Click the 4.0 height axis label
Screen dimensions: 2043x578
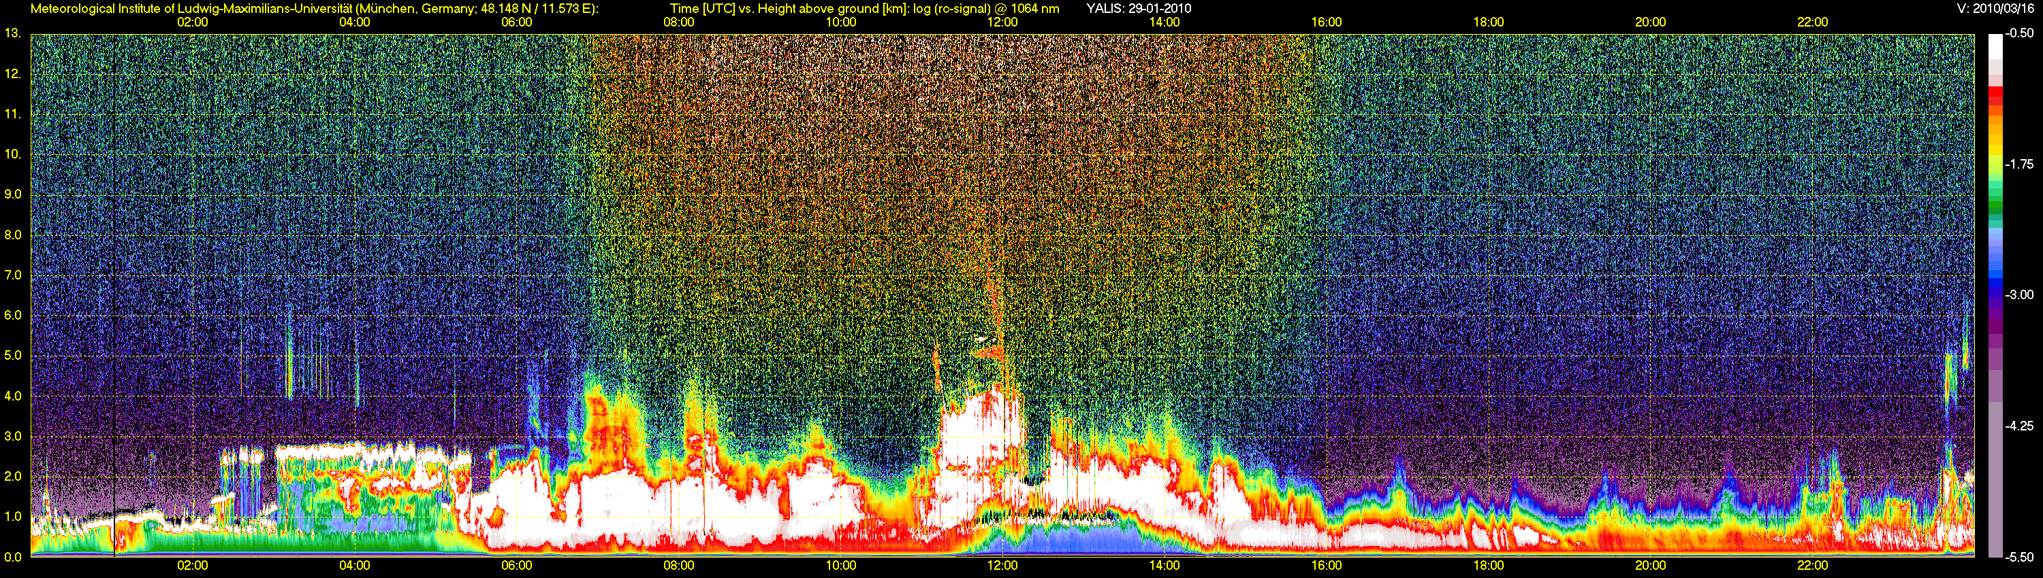tap(13, 395)
